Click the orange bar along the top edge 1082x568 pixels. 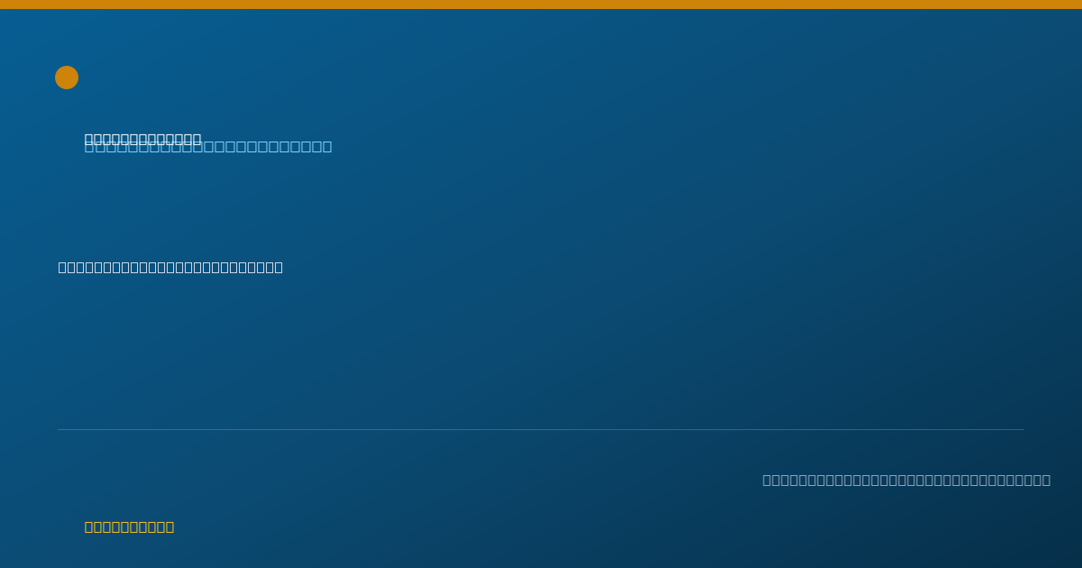click(x=541, y=5)
